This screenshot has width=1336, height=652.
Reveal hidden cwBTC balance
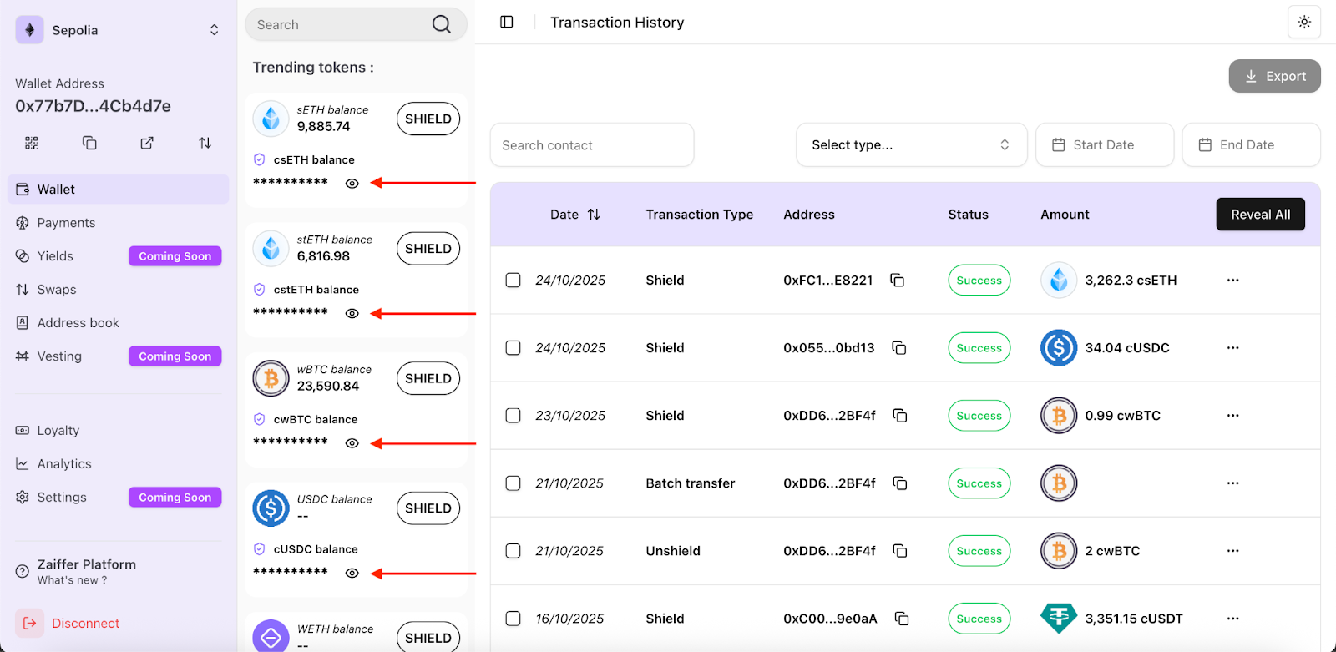click(x=352, y=443)
